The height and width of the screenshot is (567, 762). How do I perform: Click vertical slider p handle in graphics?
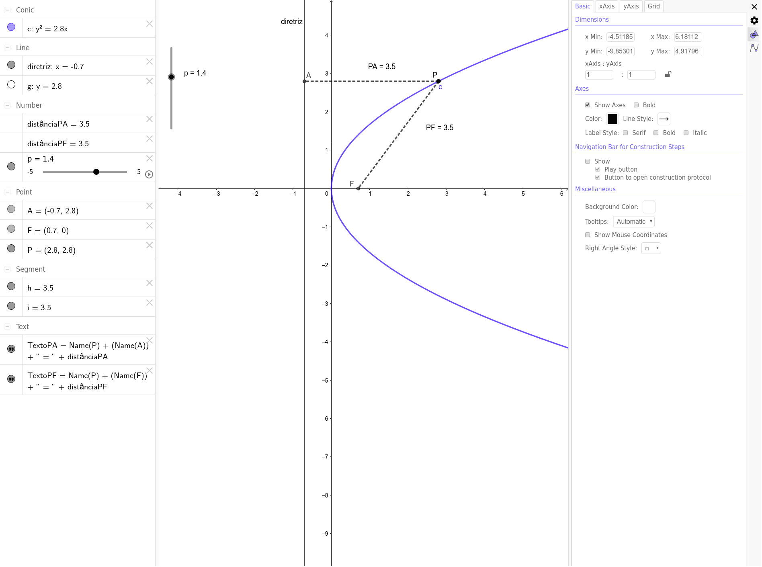coord(172,77)
